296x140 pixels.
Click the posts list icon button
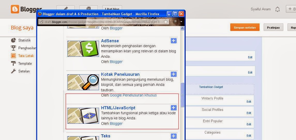pos(88,9)
